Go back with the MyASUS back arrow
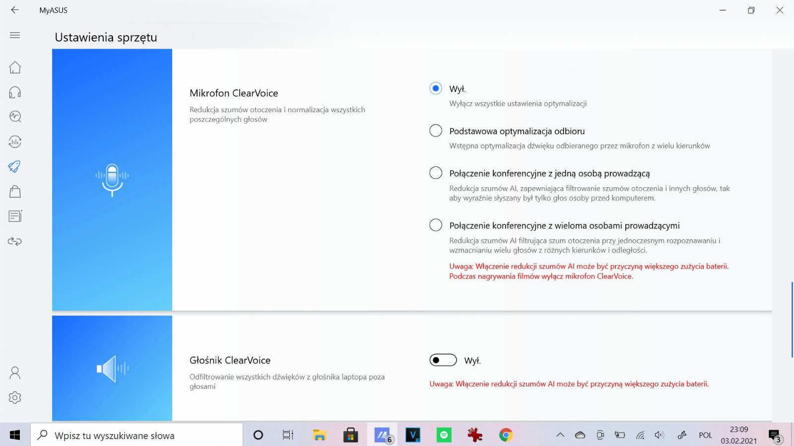794x446 pixels. click(x=15, y=10)
